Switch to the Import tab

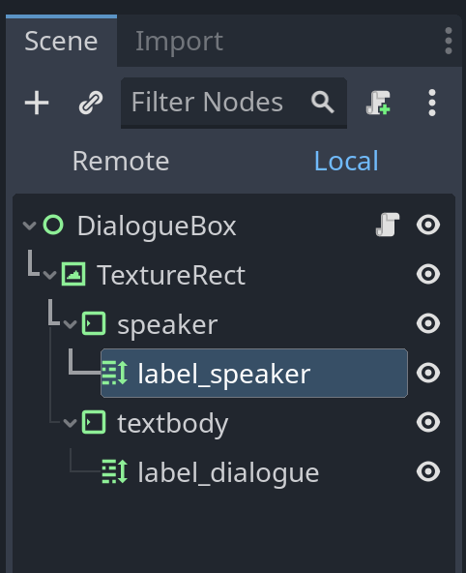pyautogui.click(x=179, y=42)
